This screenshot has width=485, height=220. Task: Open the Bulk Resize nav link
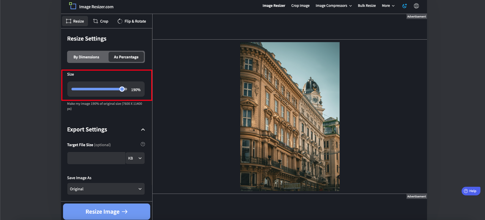tap(367, 6)
